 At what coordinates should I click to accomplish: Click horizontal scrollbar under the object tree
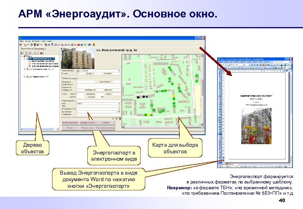point(39,129)
